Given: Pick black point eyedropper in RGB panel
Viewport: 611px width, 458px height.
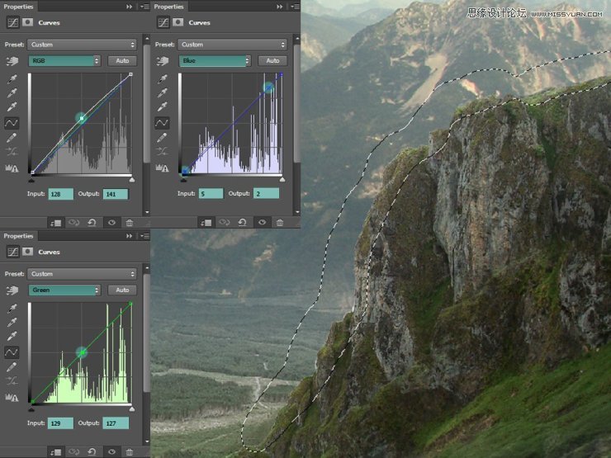Looking at the screenshot, I should [12, 79].
